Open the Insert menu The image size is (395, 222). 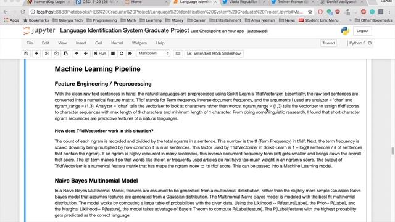[x=81, y=43]
